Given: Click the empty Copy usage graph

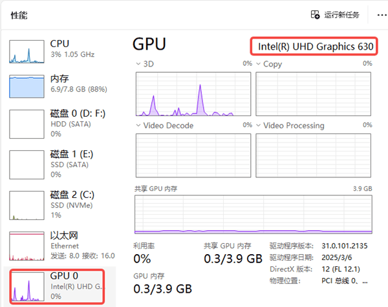Looking at the screenshot, I should click(x=314, y=94).
